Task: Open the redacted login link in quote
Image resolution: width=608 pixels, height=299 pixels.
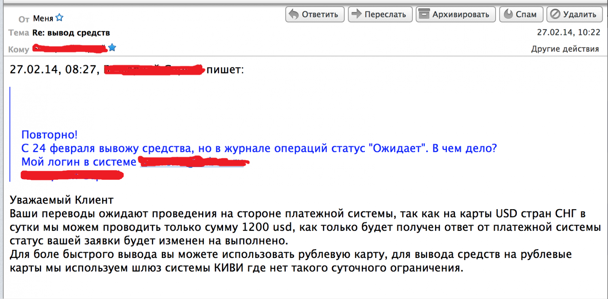Action: pyautogui.click(x=192, y=162)
